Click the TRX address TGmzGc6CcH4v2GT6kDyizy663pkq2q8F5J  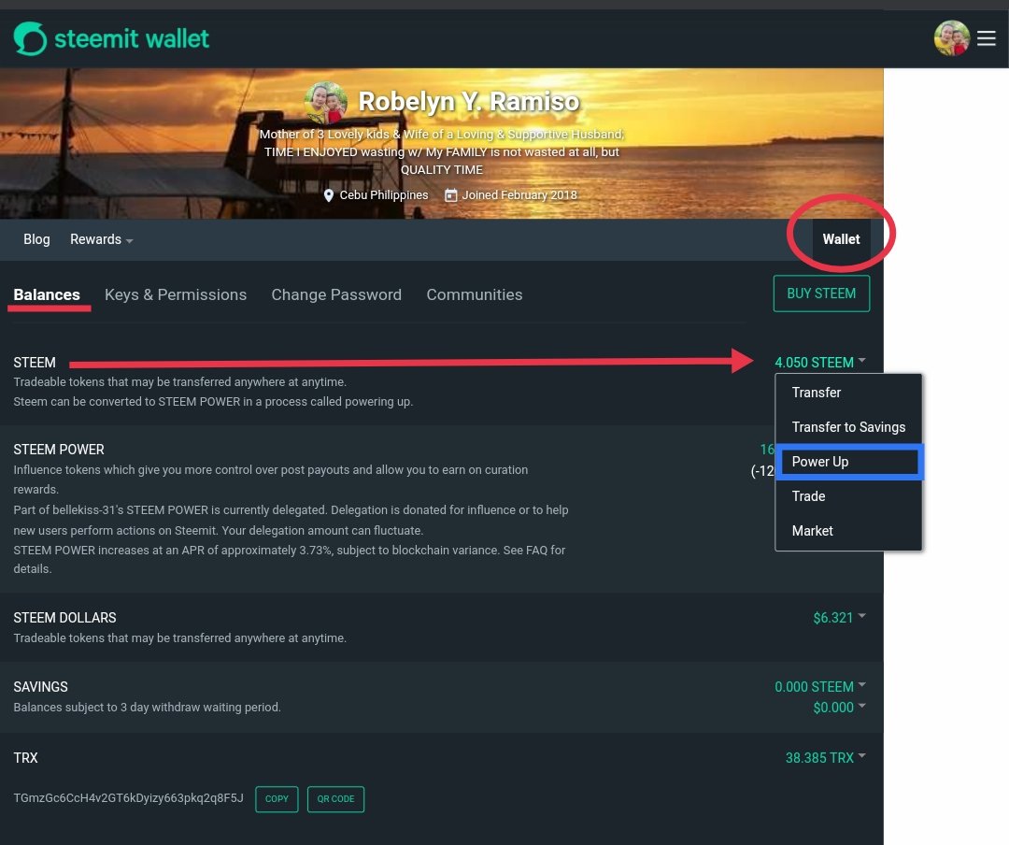pos(129,798)
